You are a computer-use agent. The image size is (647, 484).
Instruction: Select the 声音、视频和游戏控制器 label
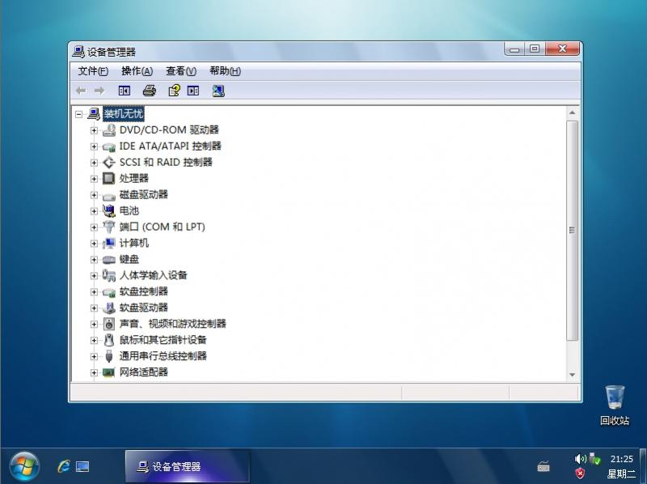pyautogui.click(x=172, y=324)
